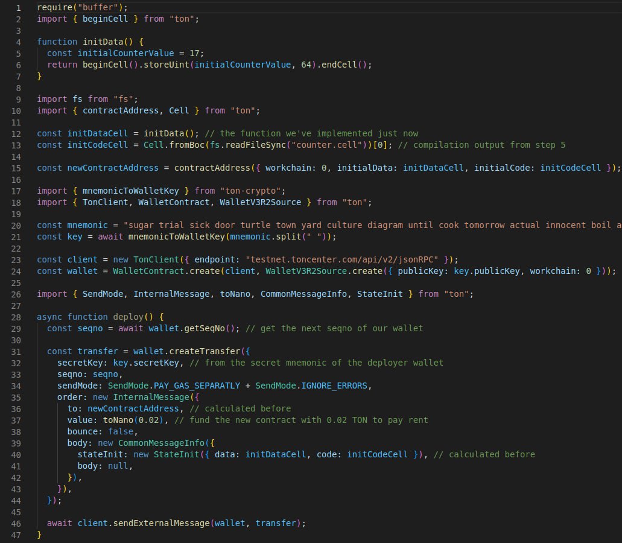This screenshot has width=622, height=543.
Task: Click 'SendMode' in the line 26 import
Action: (103, 294)
